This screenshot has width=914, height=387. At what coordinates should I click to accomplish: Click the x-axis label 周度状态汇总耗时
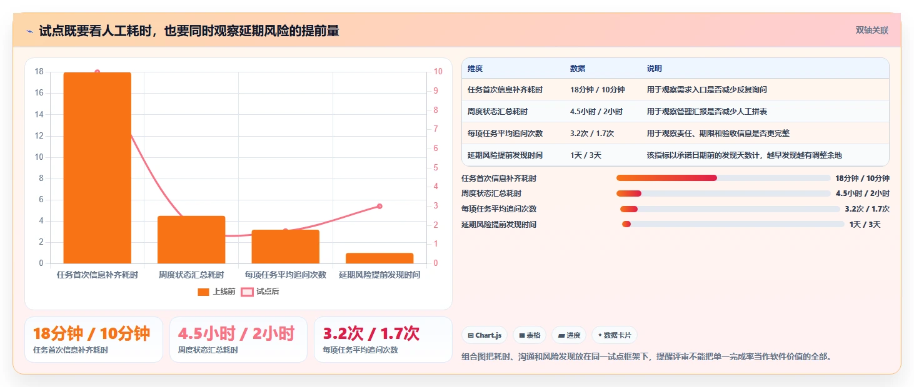[x=191, y=275]
